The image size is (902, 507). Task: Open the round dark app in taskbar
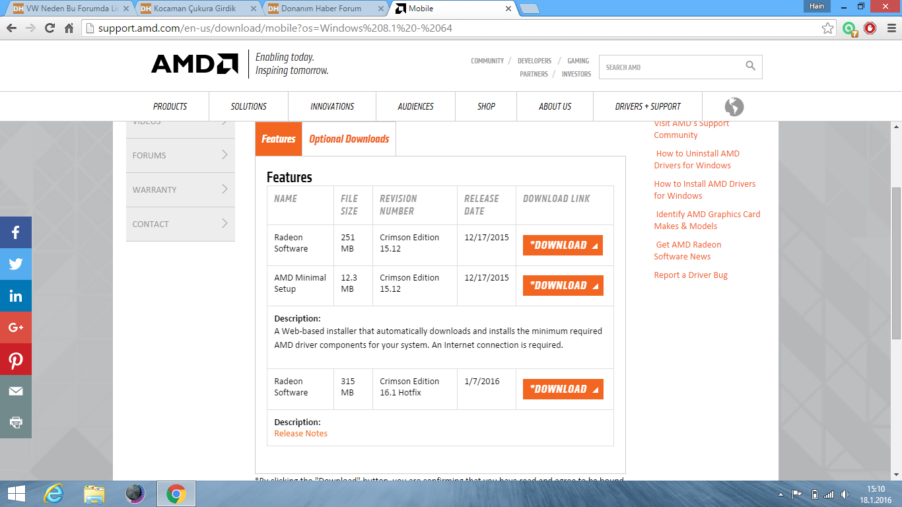(x=135, y=494)
